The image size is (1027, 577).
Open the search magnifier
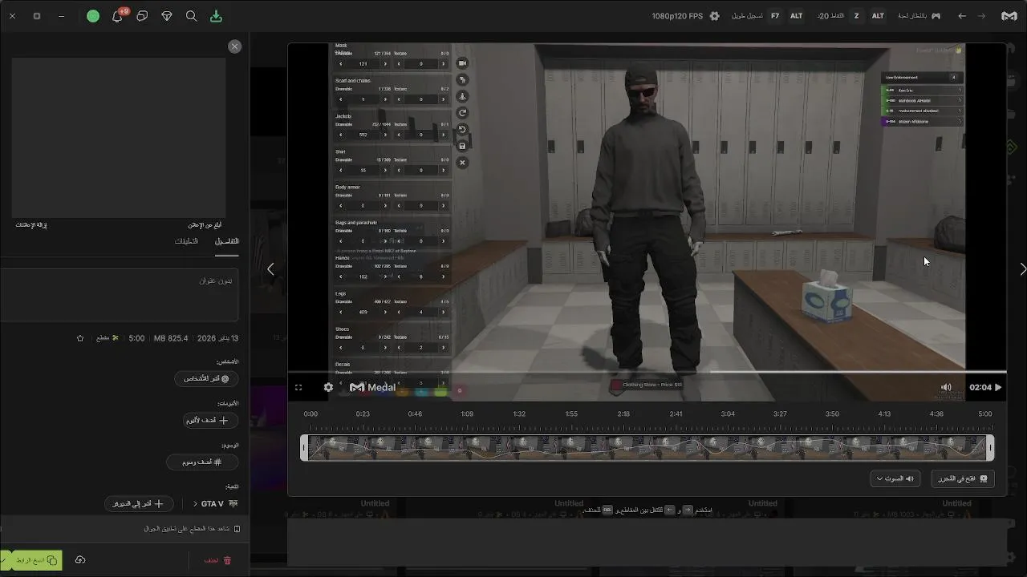pos(191,16)
